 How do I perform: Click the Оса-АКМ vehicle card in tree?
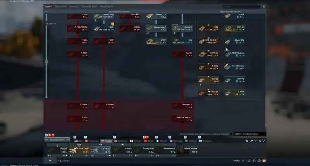pos(182,28)
